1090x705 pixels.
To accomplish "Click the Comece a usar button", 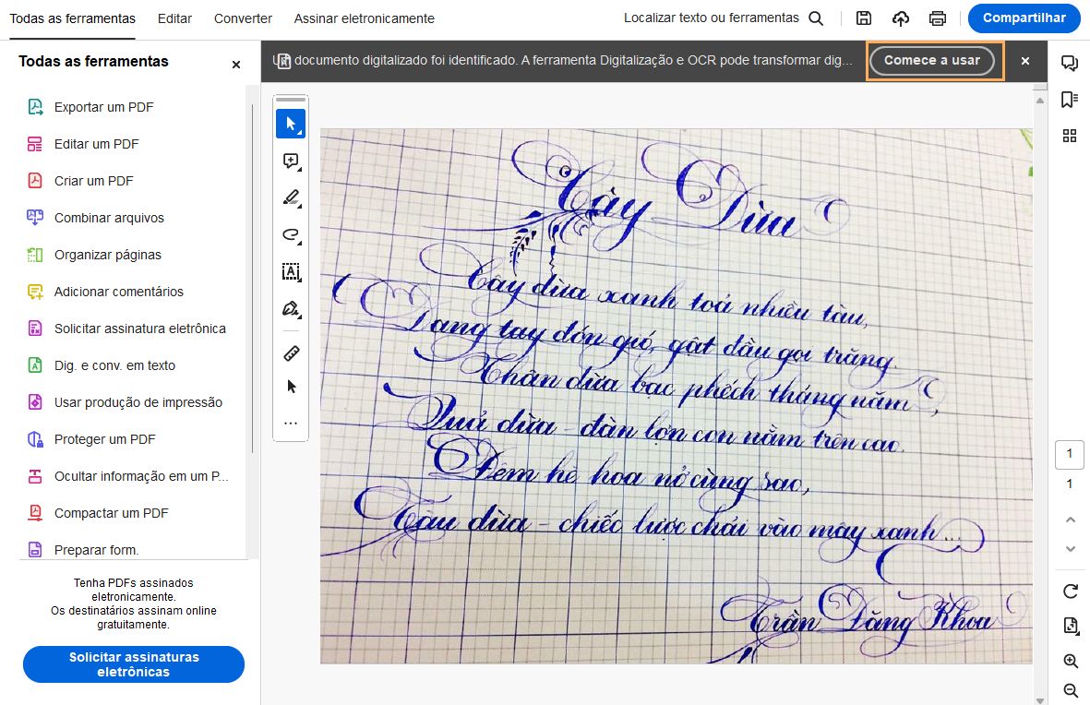I will [x=934, y=61].
